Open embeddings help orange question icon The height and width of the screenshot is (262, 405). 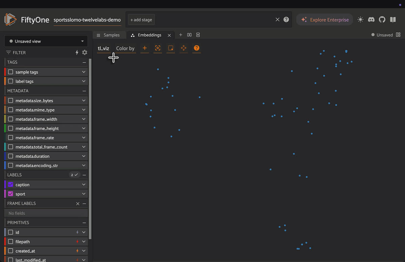(x=196, y=48)
